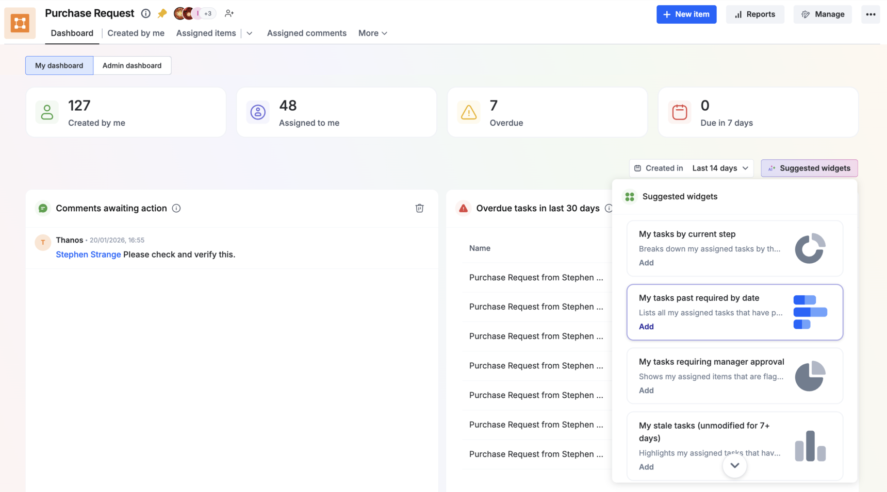Switch to Admin dashboard view
Viewport: 887px width, 492px height.
(x=132, y=65)
